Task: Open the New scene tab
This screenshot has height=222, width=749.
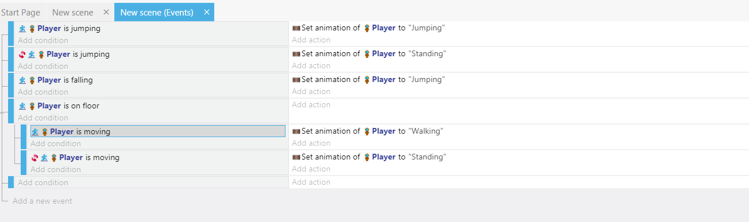Action: coord(72,12)
